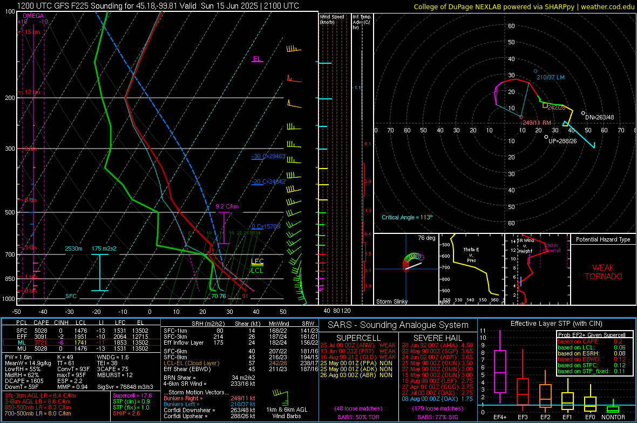Click the Critical Angle = 113° text

point(407,217)
